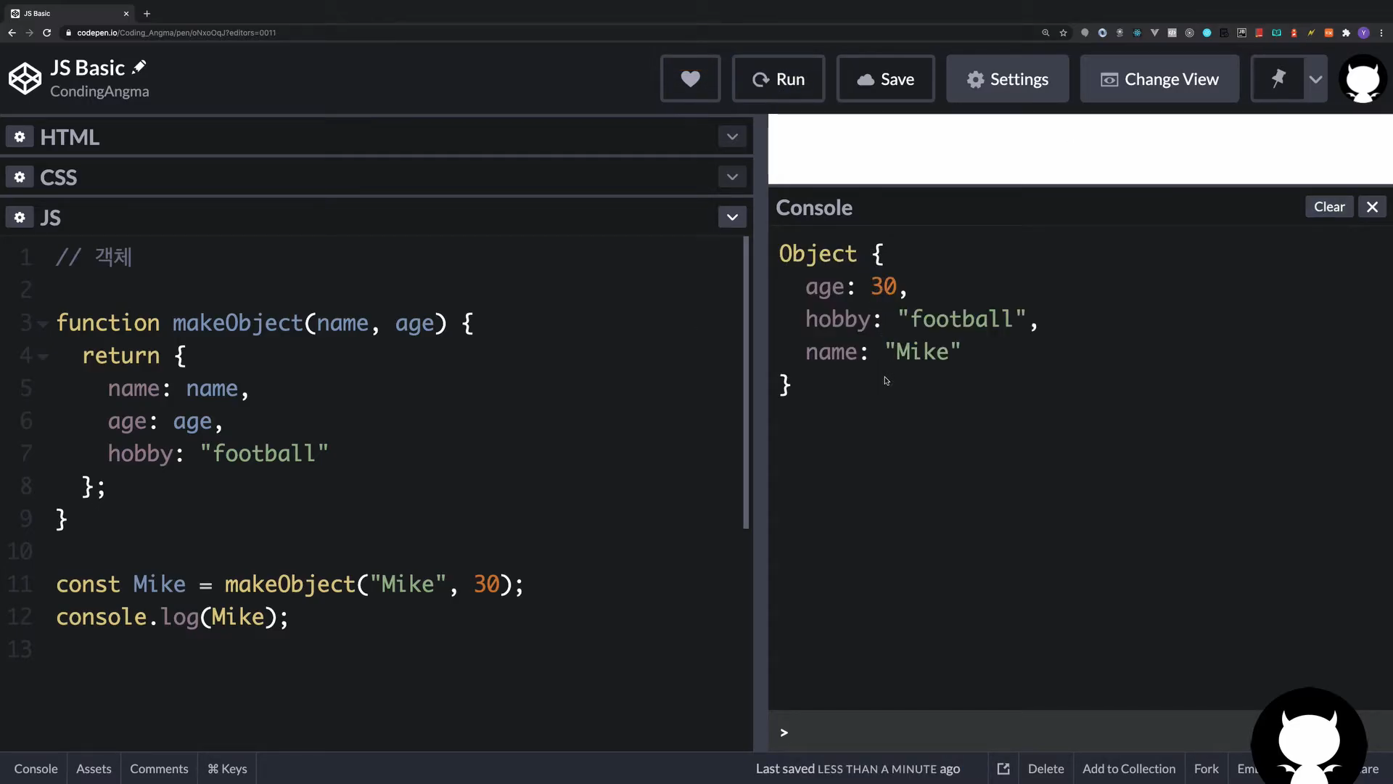
Task: Close the Console panel
Action: pyautogui.click(x=1372, y=207)
